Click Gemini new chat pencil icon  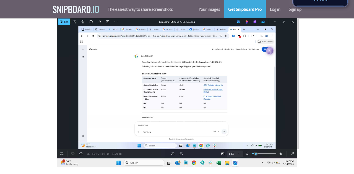(83, 57)
